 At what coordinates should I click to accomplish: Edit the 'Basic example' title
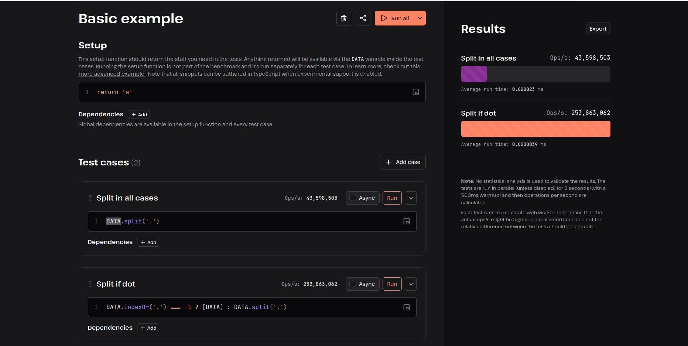(131, 18)
